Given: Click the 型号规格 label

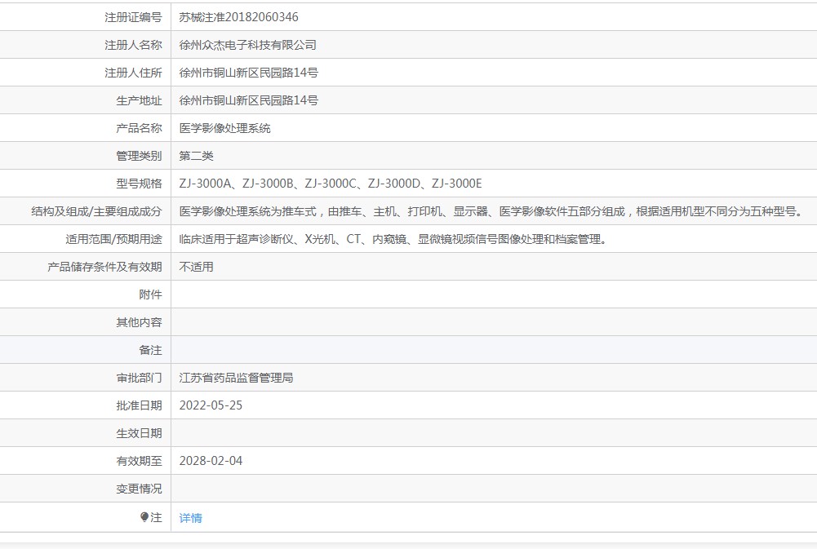Looking at the screenshot, I should tap(139, 184).
